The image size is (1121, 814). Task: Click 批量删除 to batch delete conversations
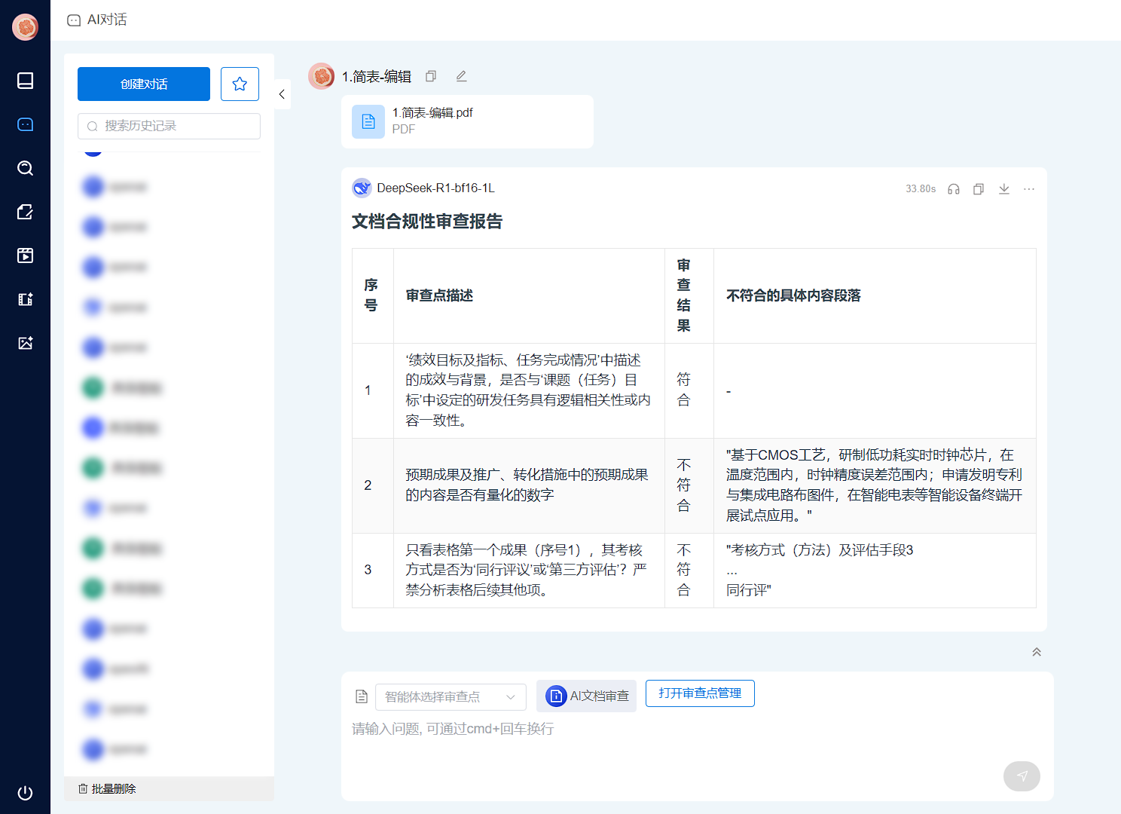coord(108,788)
